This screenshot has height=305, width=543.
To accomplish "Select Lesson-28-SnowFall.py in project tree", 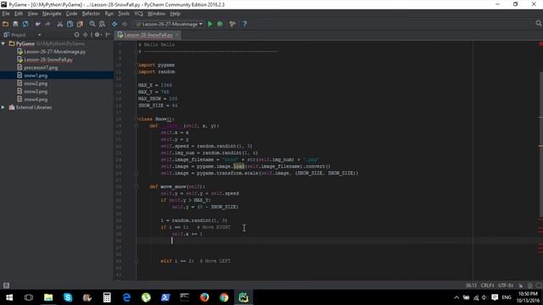I will [48, 59].
